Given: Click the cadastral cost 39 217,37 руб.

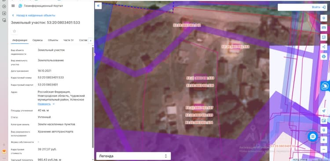Looking at the screenshot, I should coord(47,149).
